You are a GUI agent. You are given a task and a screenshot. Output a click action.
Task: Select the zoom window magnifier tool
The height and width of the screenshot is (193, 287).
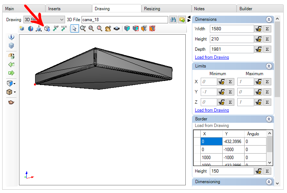(91, 28)
